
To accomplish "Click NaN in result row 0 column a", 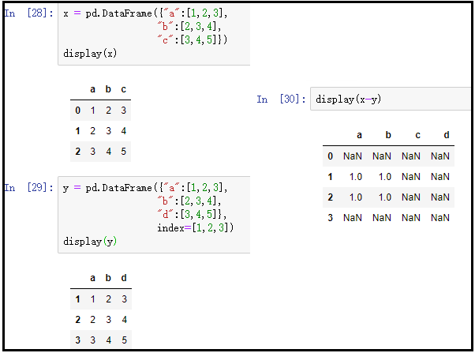I will coord(353,156).
